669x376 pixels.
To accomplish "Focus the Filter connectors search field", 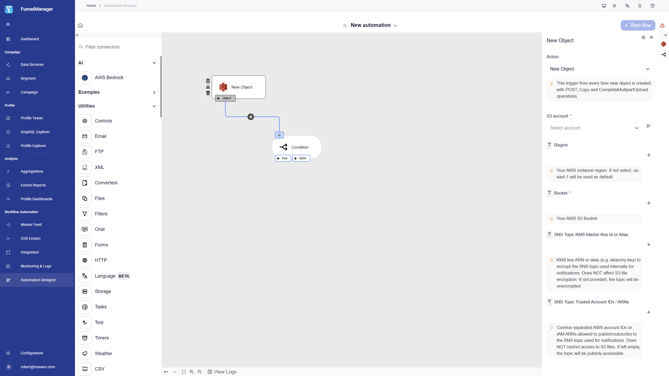I will pos(118,47).
